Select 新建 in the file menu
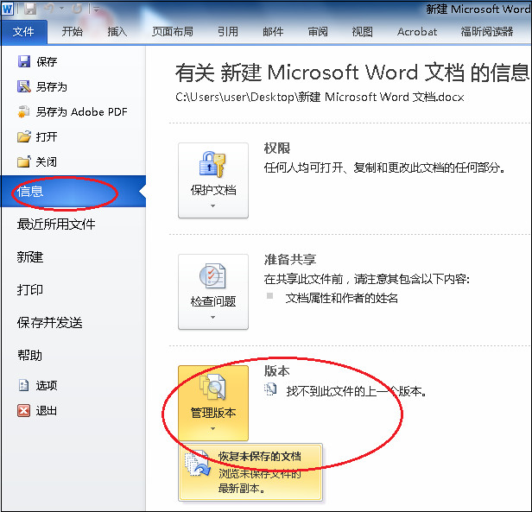The height and width of the screenshot is (512, 532). point(30,256)
